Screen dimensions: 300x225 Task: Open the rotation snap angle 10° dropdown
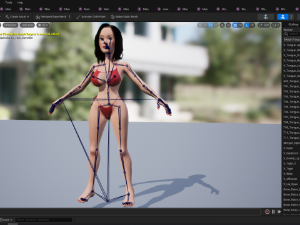coord(252,25)
